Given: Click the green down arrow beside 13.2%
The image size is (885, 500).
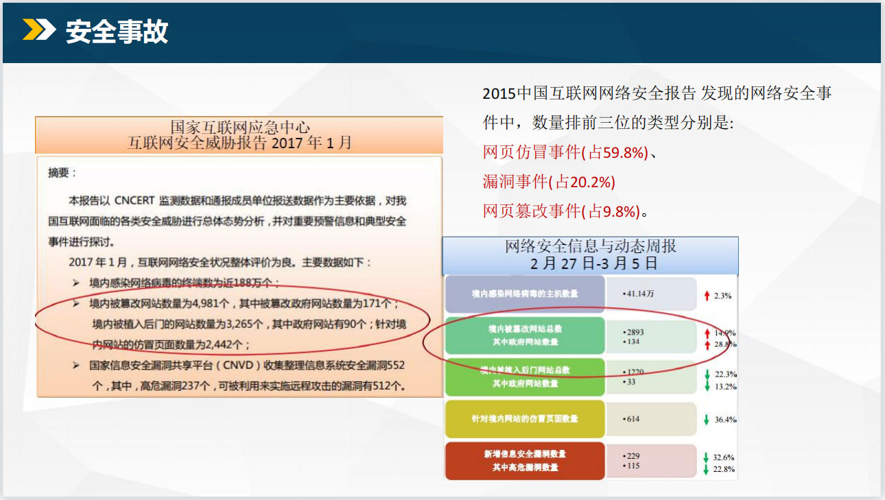Looking at the screenshot, I should click(706, 387).
